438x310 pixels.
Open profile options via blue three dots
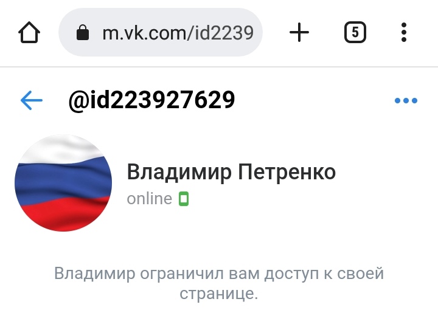[x=406, y=100]
